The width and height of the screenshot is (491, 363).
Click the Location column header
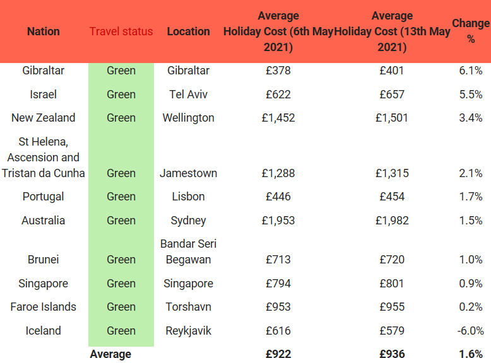click(188, 32)
